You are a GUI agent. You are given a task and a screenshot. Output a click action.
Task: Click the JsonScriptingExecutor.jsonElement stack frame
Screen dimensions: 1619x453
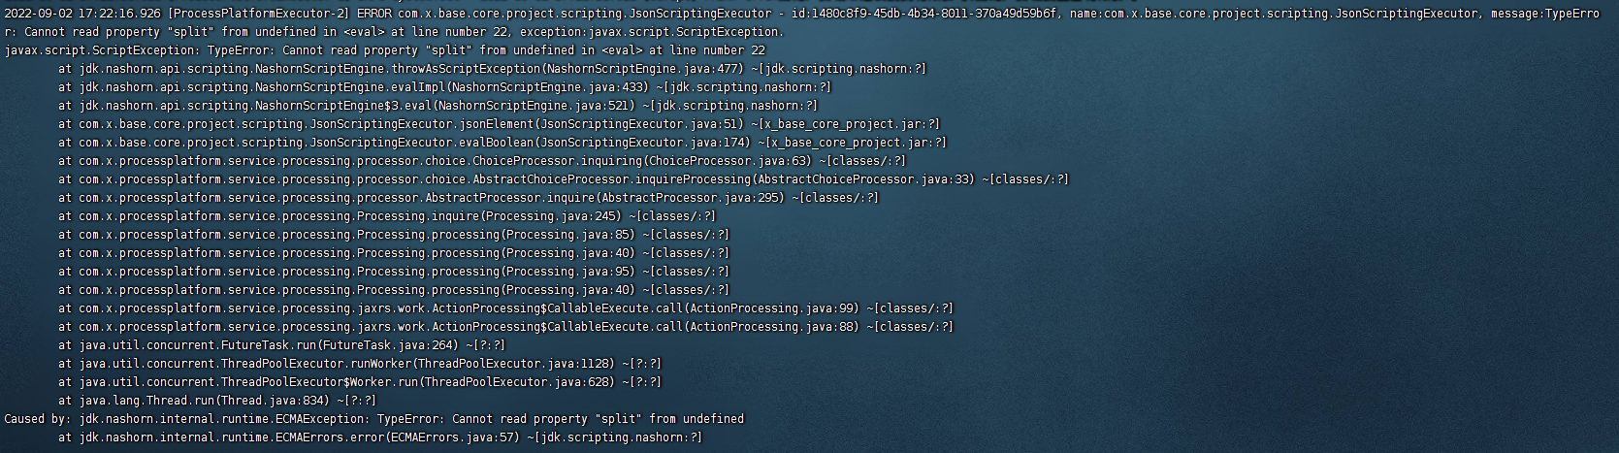click(x=498, y=124)
